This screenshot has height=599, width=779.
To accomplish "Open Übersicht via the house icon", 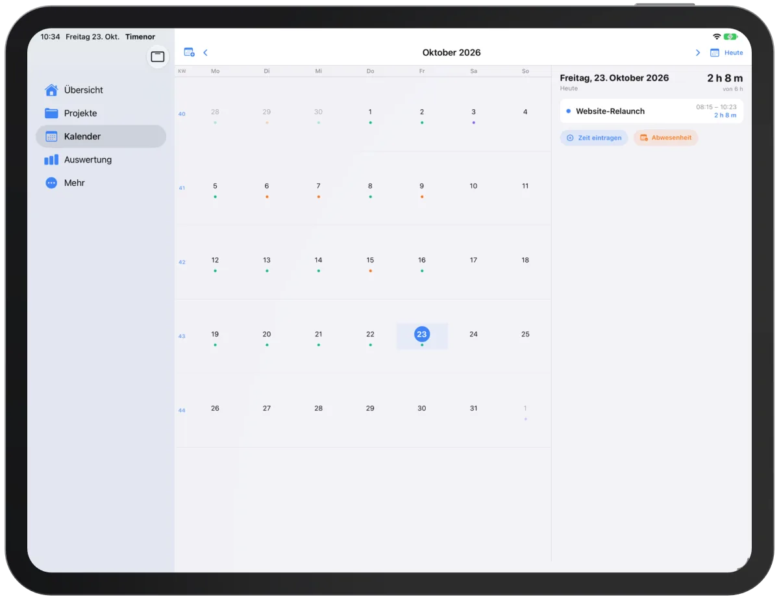I will click(x=51, y=90).
